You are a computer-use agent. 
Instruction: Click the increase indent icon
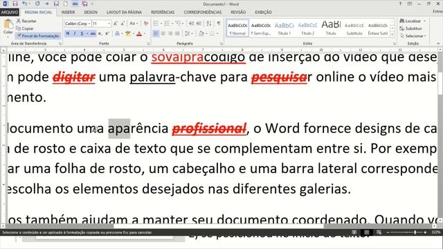[199, 24]
